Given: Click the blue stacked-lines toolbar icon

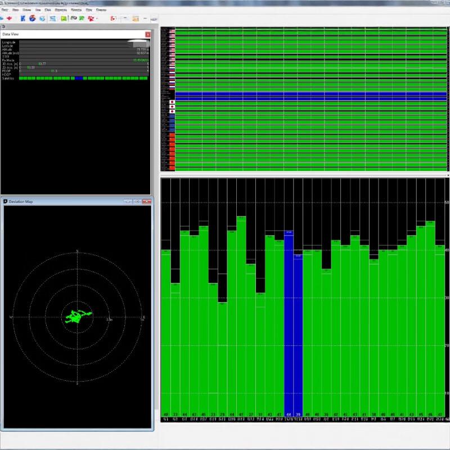Looking at the screenshot, I should [x=52, y=19].
